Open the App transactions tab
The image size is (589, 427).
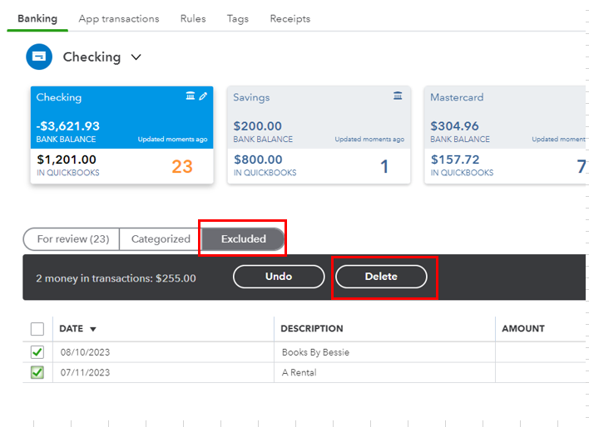119,18
